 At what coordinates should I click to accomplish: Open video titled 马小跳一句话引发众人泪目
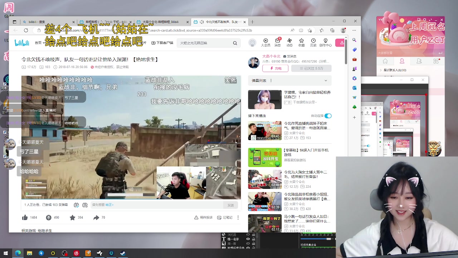pyautogui.click(x=307, y=219)
